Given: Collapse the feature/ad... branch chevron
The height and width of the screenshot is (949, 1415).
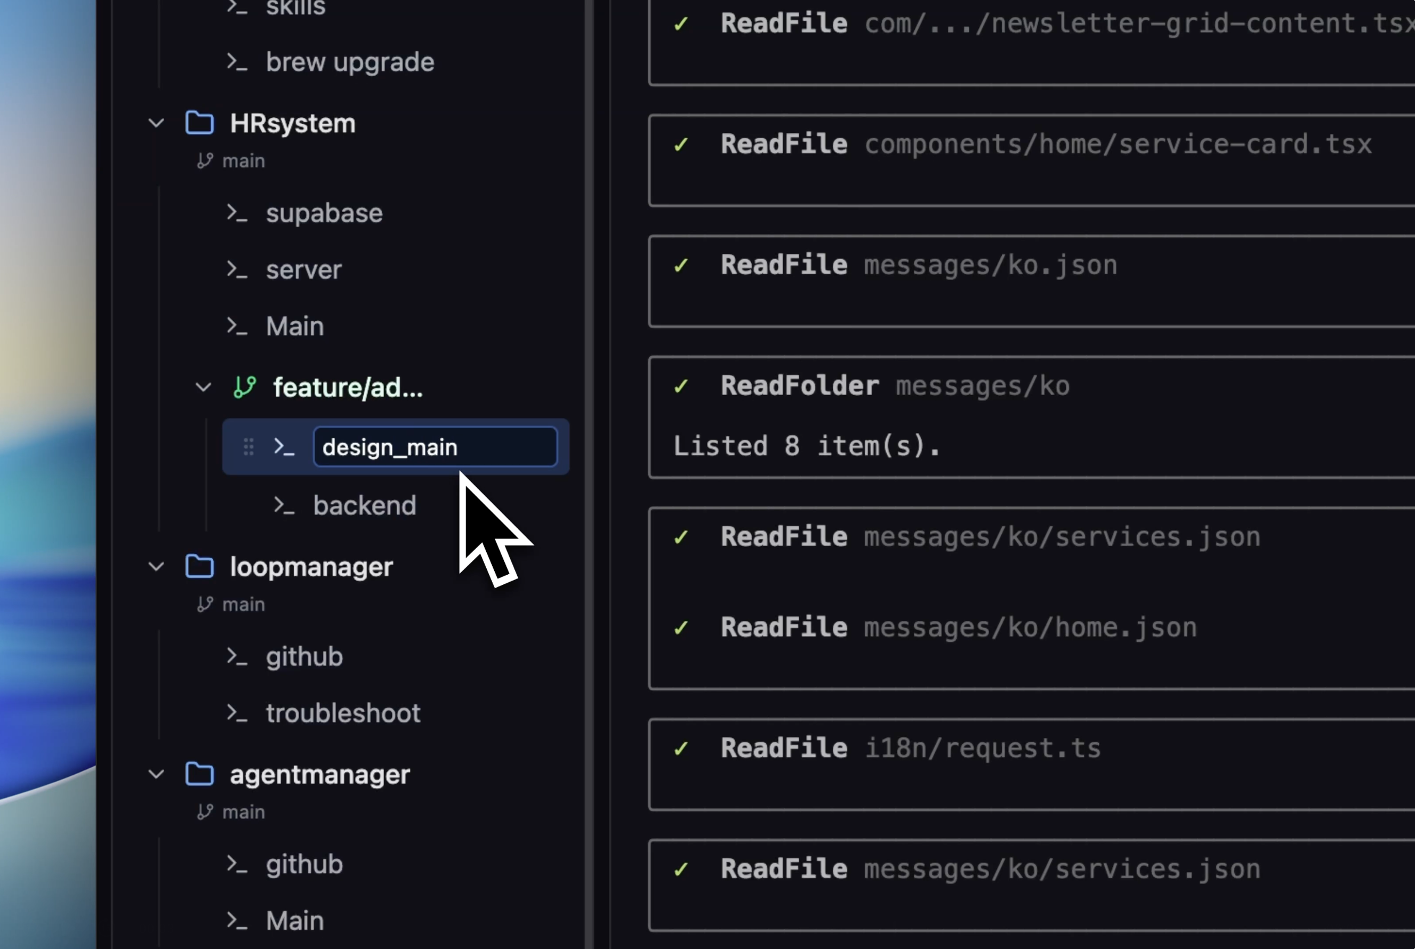Looking at the screenshot, I should [x=203, y=388].
